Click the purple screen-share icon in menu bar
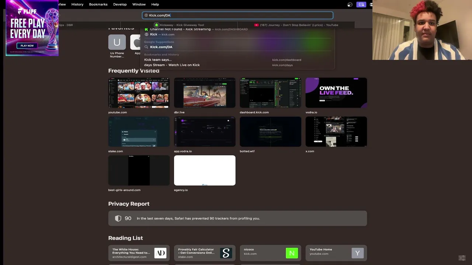 [x=361, y=4]
